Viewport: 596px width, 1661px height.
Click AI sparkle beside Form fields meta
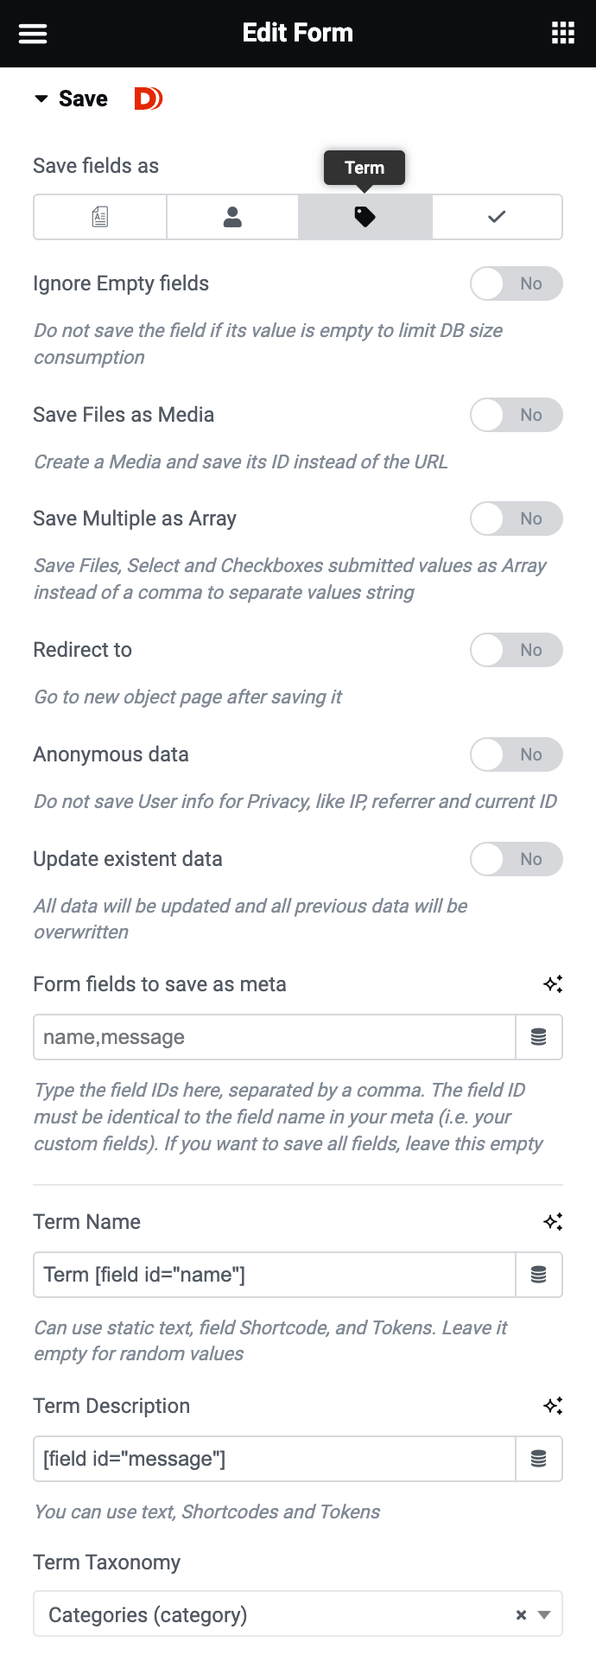pyautogui.click(x=553, y=983)
